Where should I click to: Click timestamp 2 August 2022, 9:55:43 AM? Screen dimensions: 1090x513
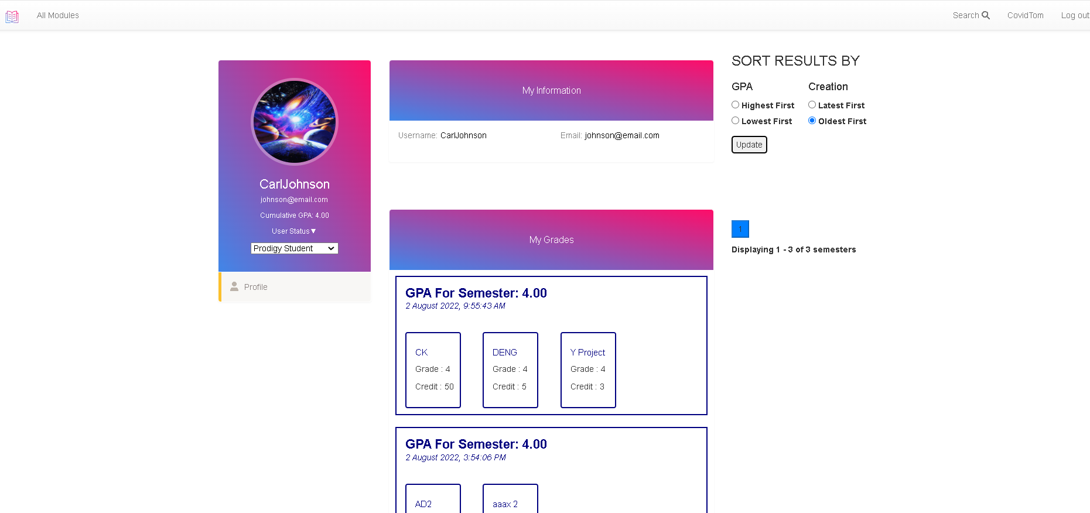click(456, 306)
